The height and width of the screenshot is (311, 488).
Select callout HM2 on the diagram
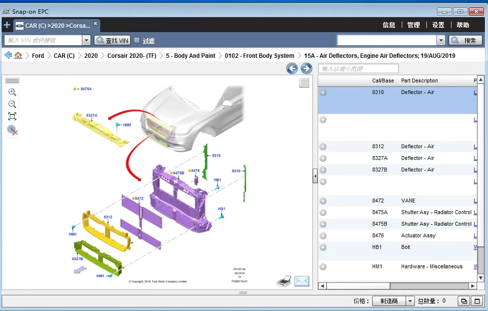coord(127,125)
